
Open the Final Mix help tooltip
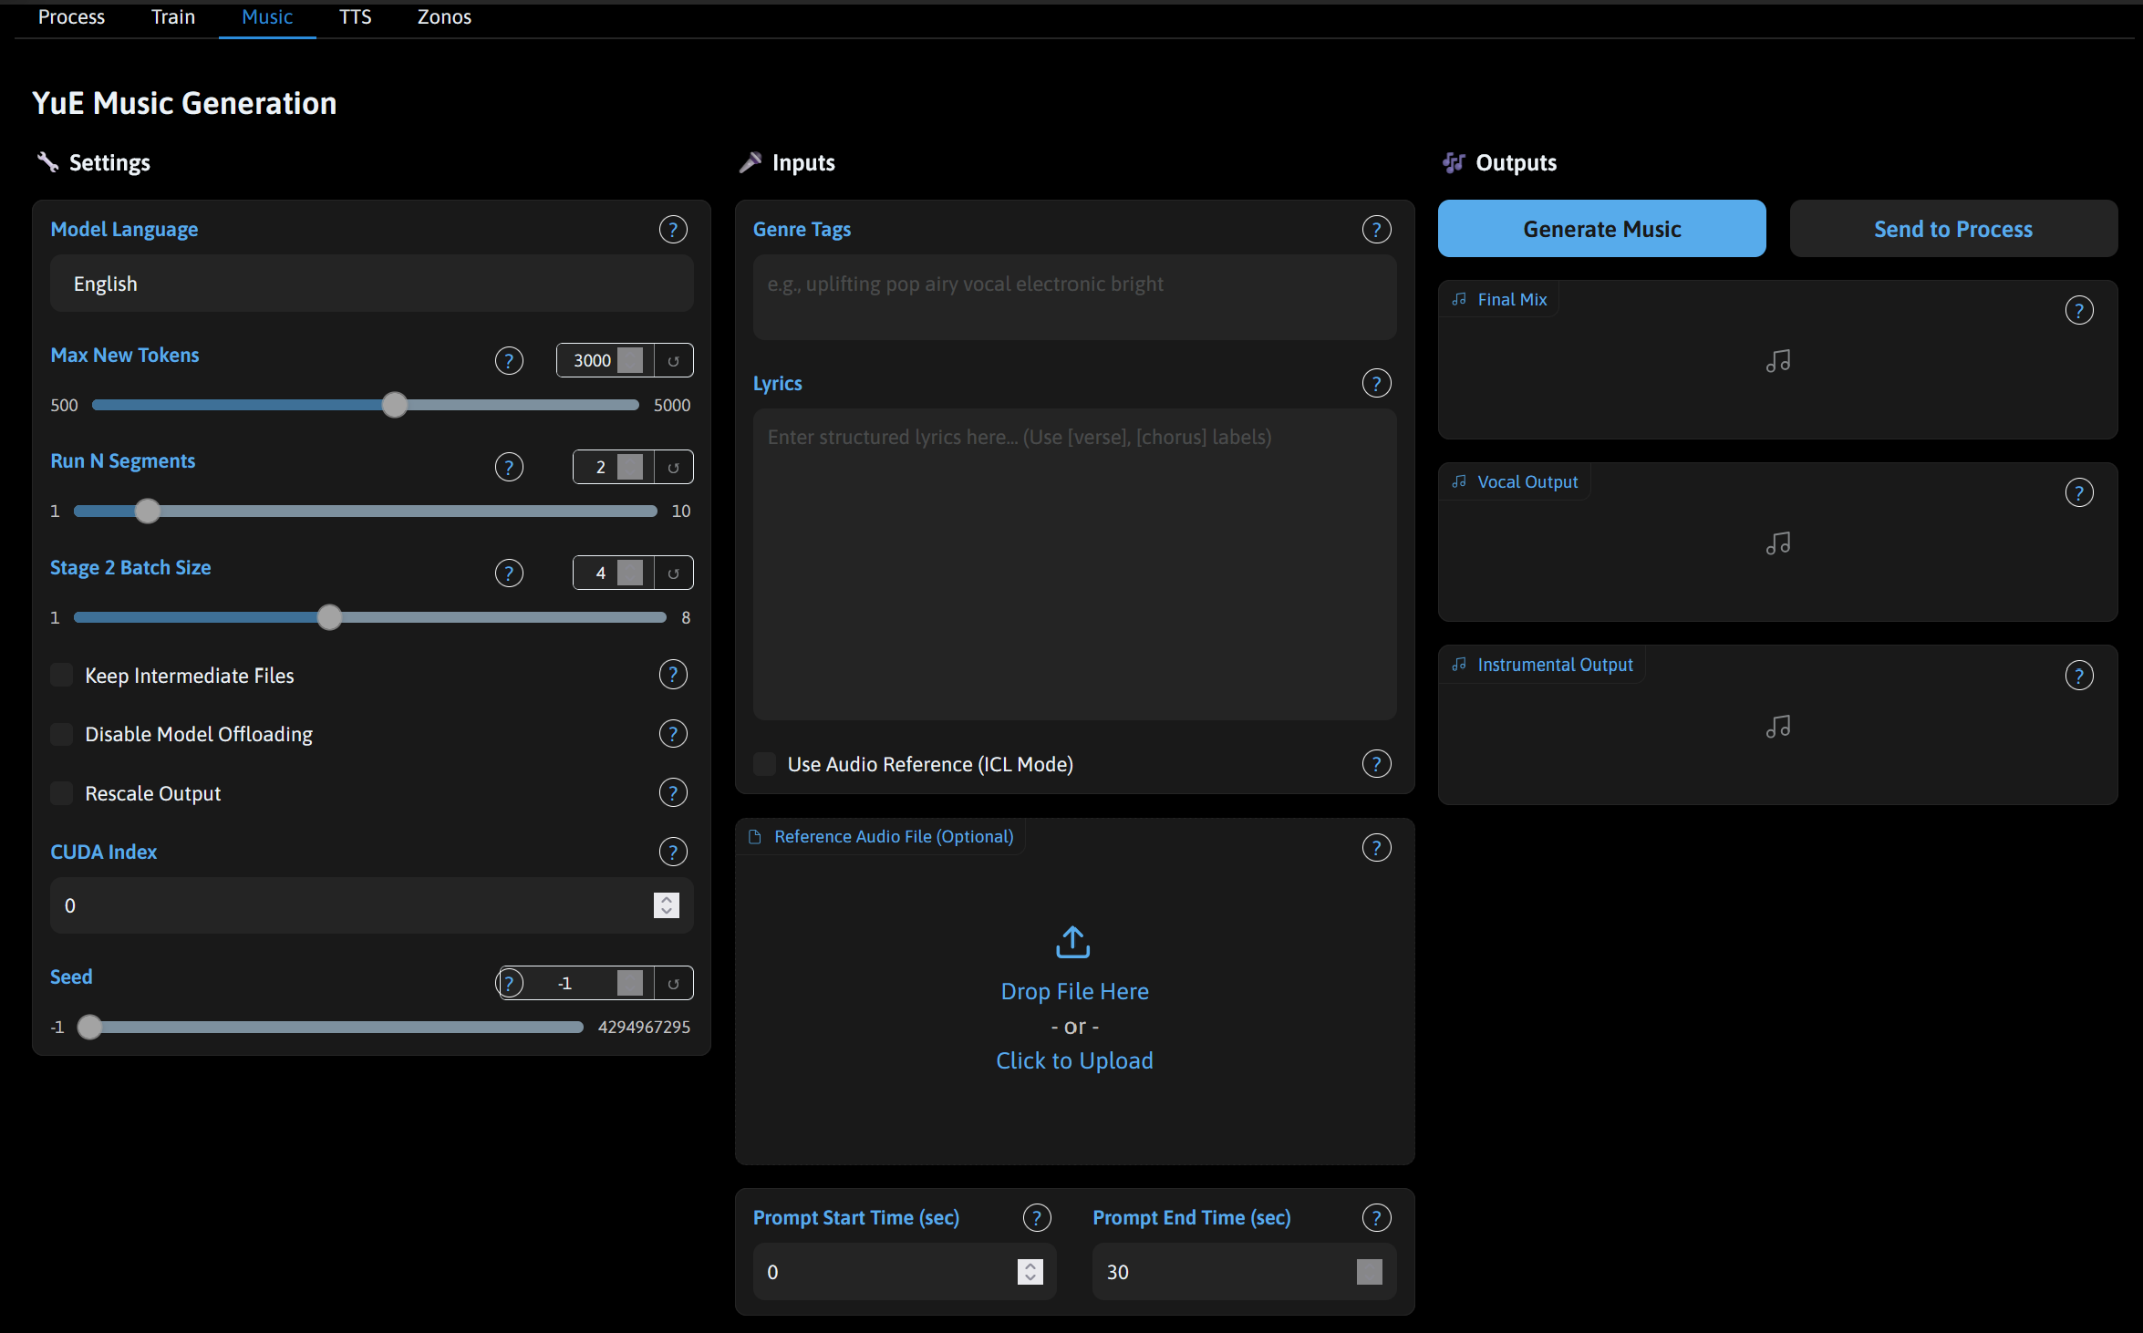[2079, 310]
